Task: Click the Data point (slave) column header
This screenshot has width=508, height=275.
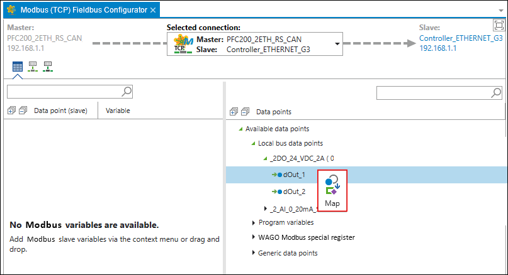Action: (x=60, y=111)
